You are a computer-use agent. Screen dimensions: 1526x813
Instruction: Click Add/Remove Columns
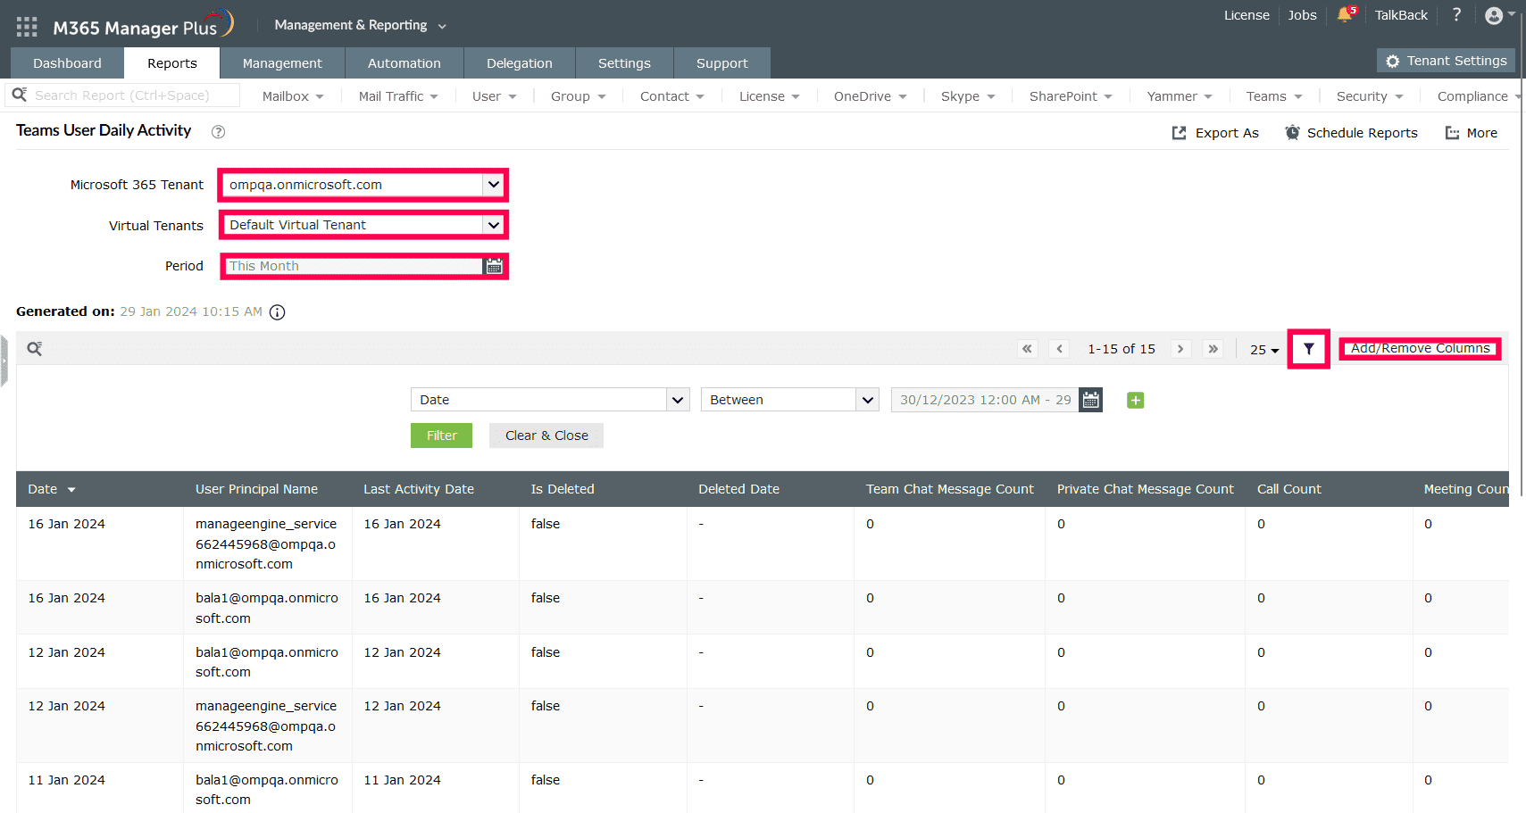1420,348
